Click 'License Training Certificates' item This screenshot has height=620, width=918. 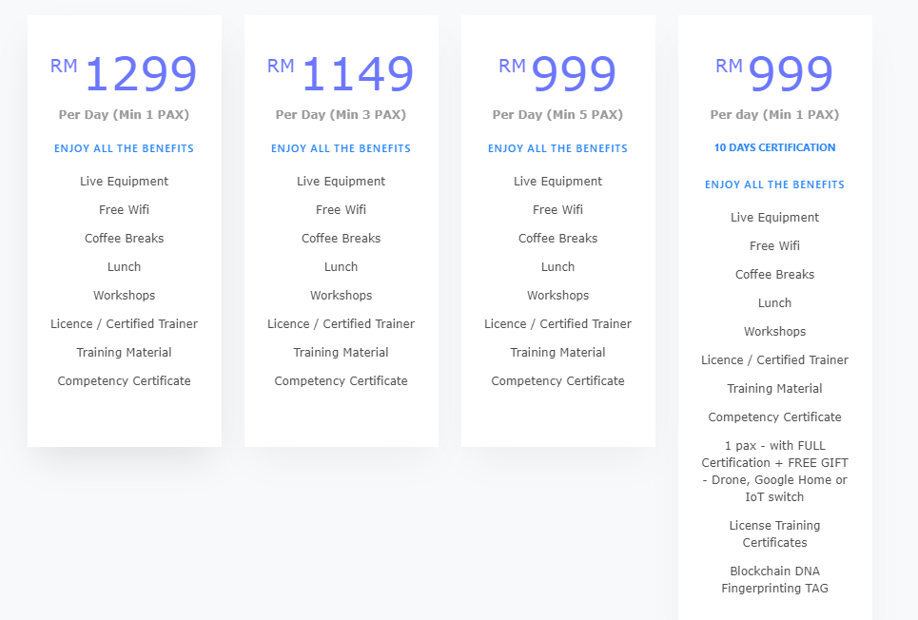tap(774, 533)
